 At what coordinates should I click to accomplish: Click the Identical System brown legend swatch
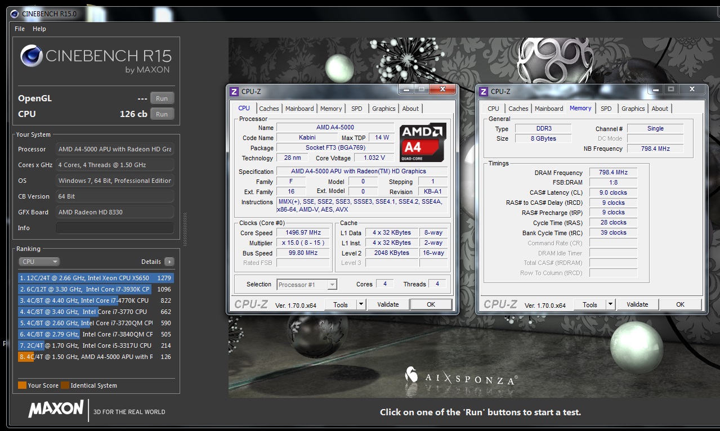coord(65,385)
